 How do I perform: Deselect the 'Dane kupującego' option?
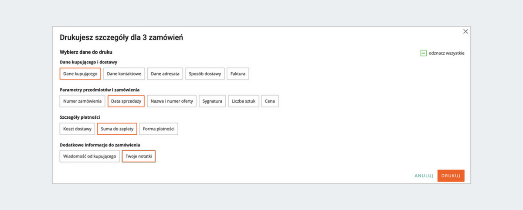[80, 74]
